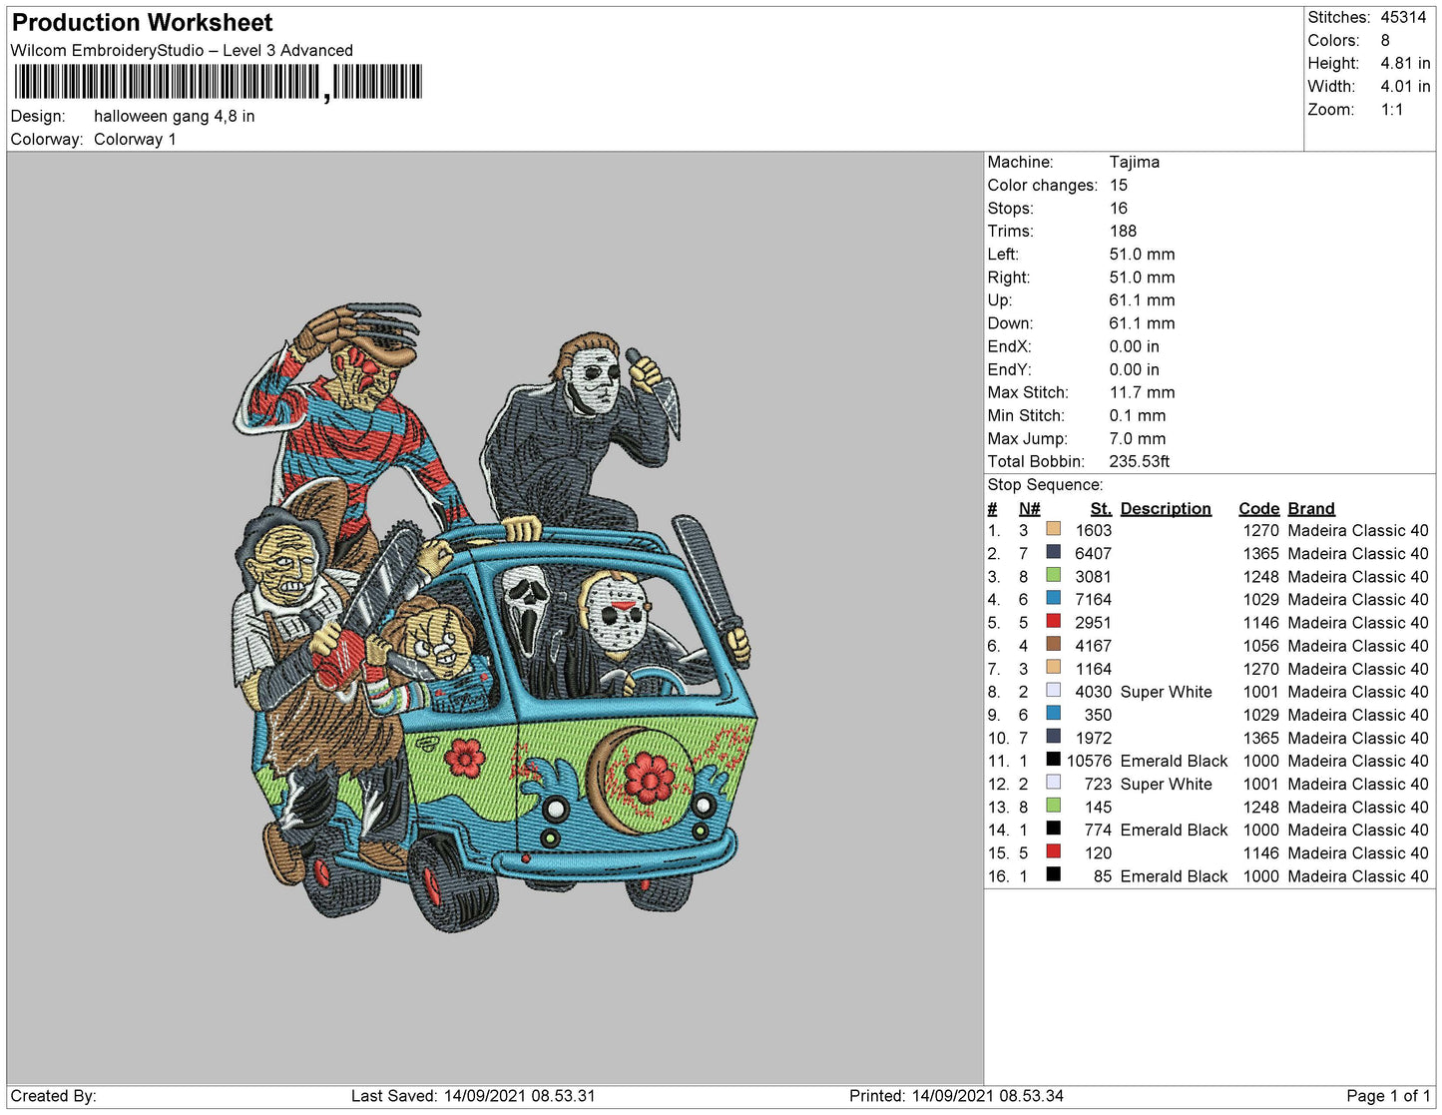Pick the brown swatch in stop row 6
This screenshot has height=1115, width=1442.
tap(1054, 643)
